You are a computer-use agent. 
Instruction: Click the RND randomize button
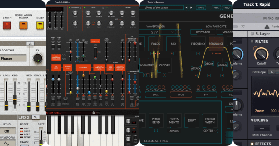[227, 8]
